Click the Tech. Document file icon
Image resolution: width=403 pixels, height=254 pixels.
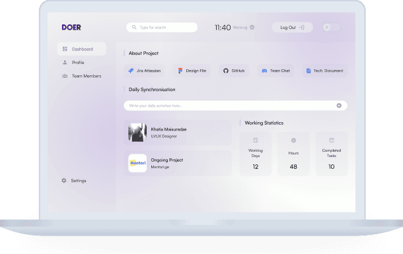[x=309, y=71]
